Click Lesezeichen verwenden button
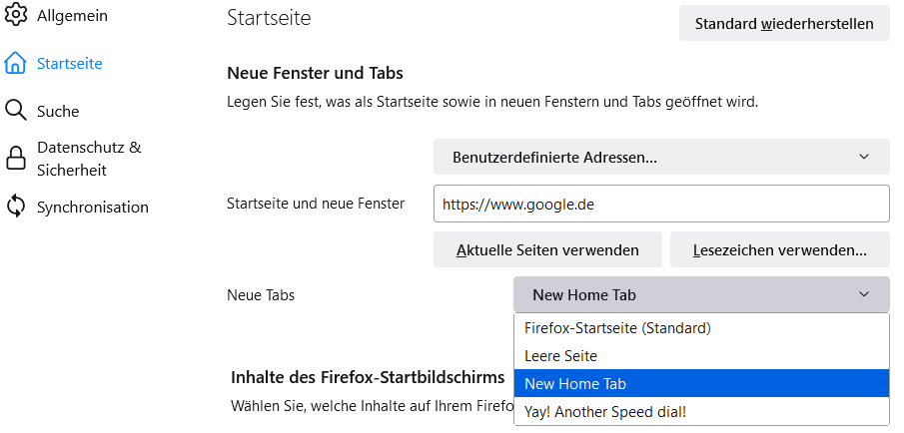This screenshot has height=433, width=904. pos(779,249)
